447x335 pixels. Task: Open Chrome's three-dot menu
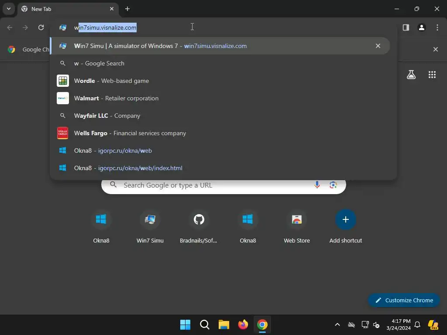[x=437, y=27]
